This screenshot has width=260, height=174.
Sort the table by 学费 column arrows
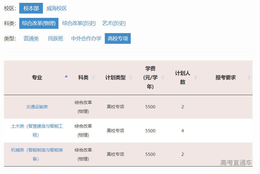click(163, 77)
